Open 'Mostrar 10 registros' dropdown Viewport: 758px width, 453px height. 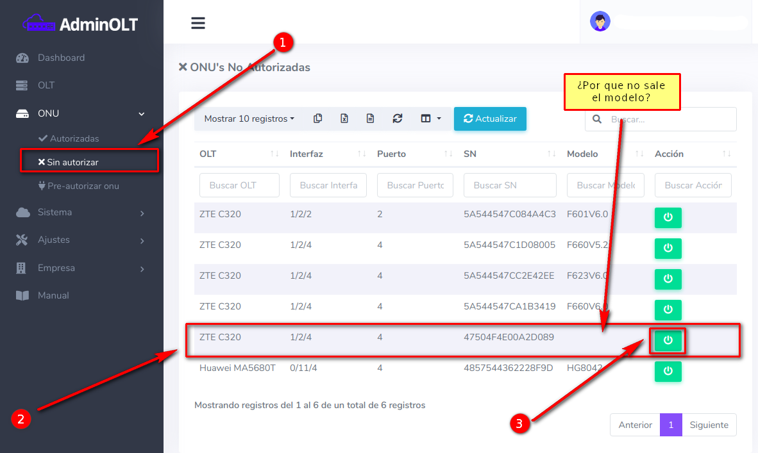click(249, 119)
